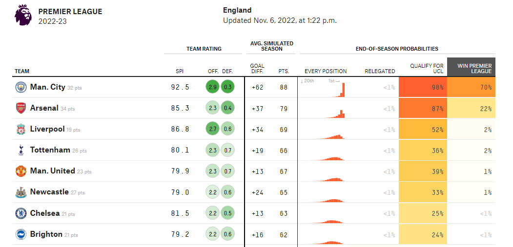Sort by Relegated column header

380,71
